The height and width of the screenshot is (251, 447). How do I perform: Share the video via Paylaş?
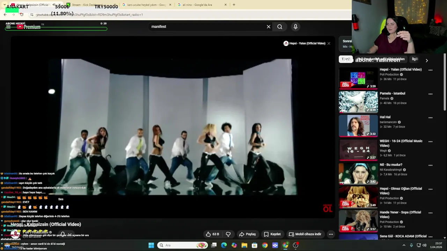[247, 234]
